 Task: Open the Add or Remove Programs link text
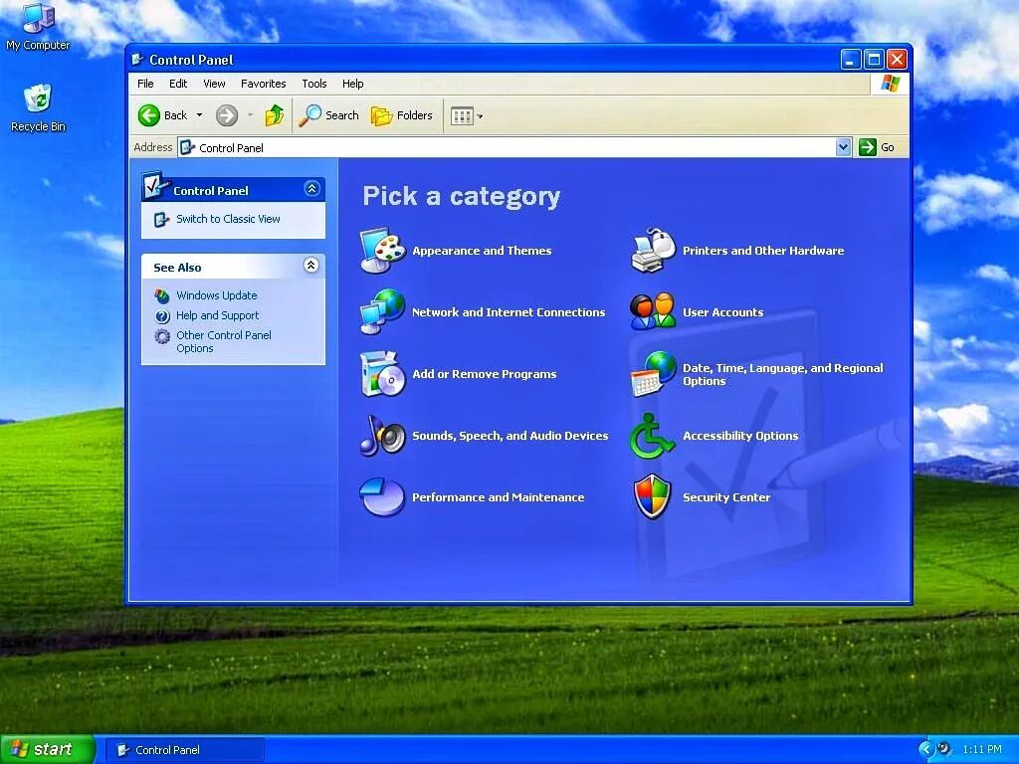pos(485,374)
